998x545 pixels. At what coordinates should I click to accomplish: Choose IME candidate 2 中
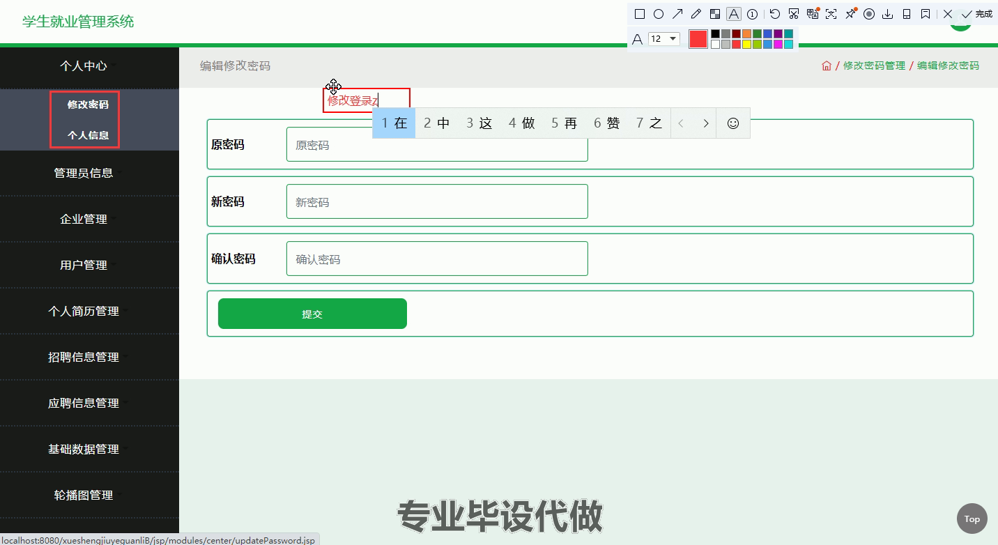coord(437,123)
